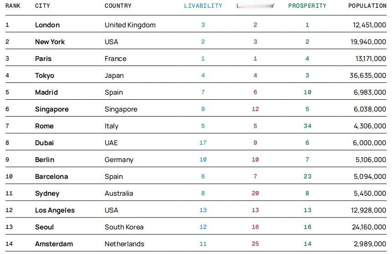Viewport: 392px width, 254px height.
Task: Click the Los Angeles city name
Action: [x=55, y=210]
